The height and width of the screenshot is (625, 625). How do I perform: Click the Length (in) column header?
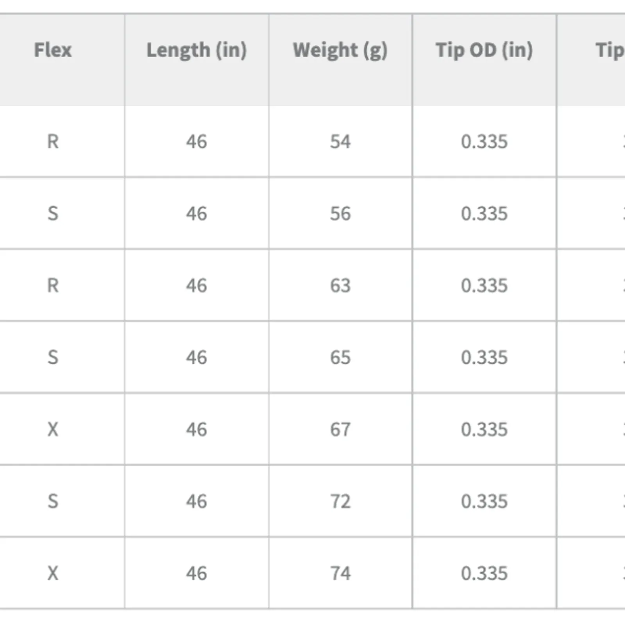(x=196, y=50)
